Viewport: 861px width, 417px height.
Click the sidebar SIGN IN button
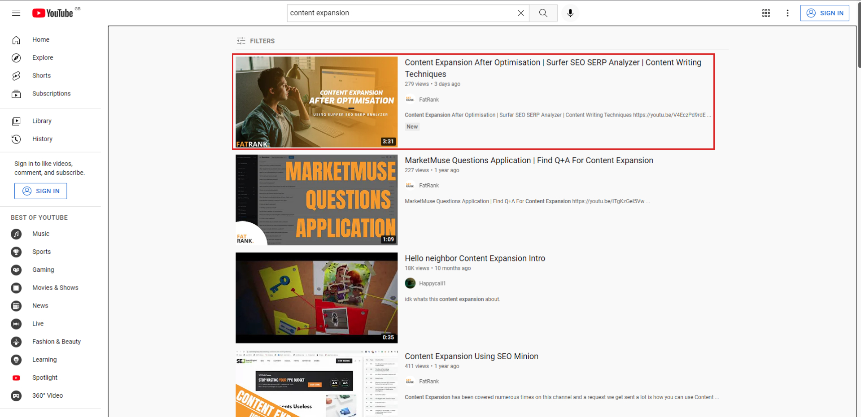coord(40,191)
